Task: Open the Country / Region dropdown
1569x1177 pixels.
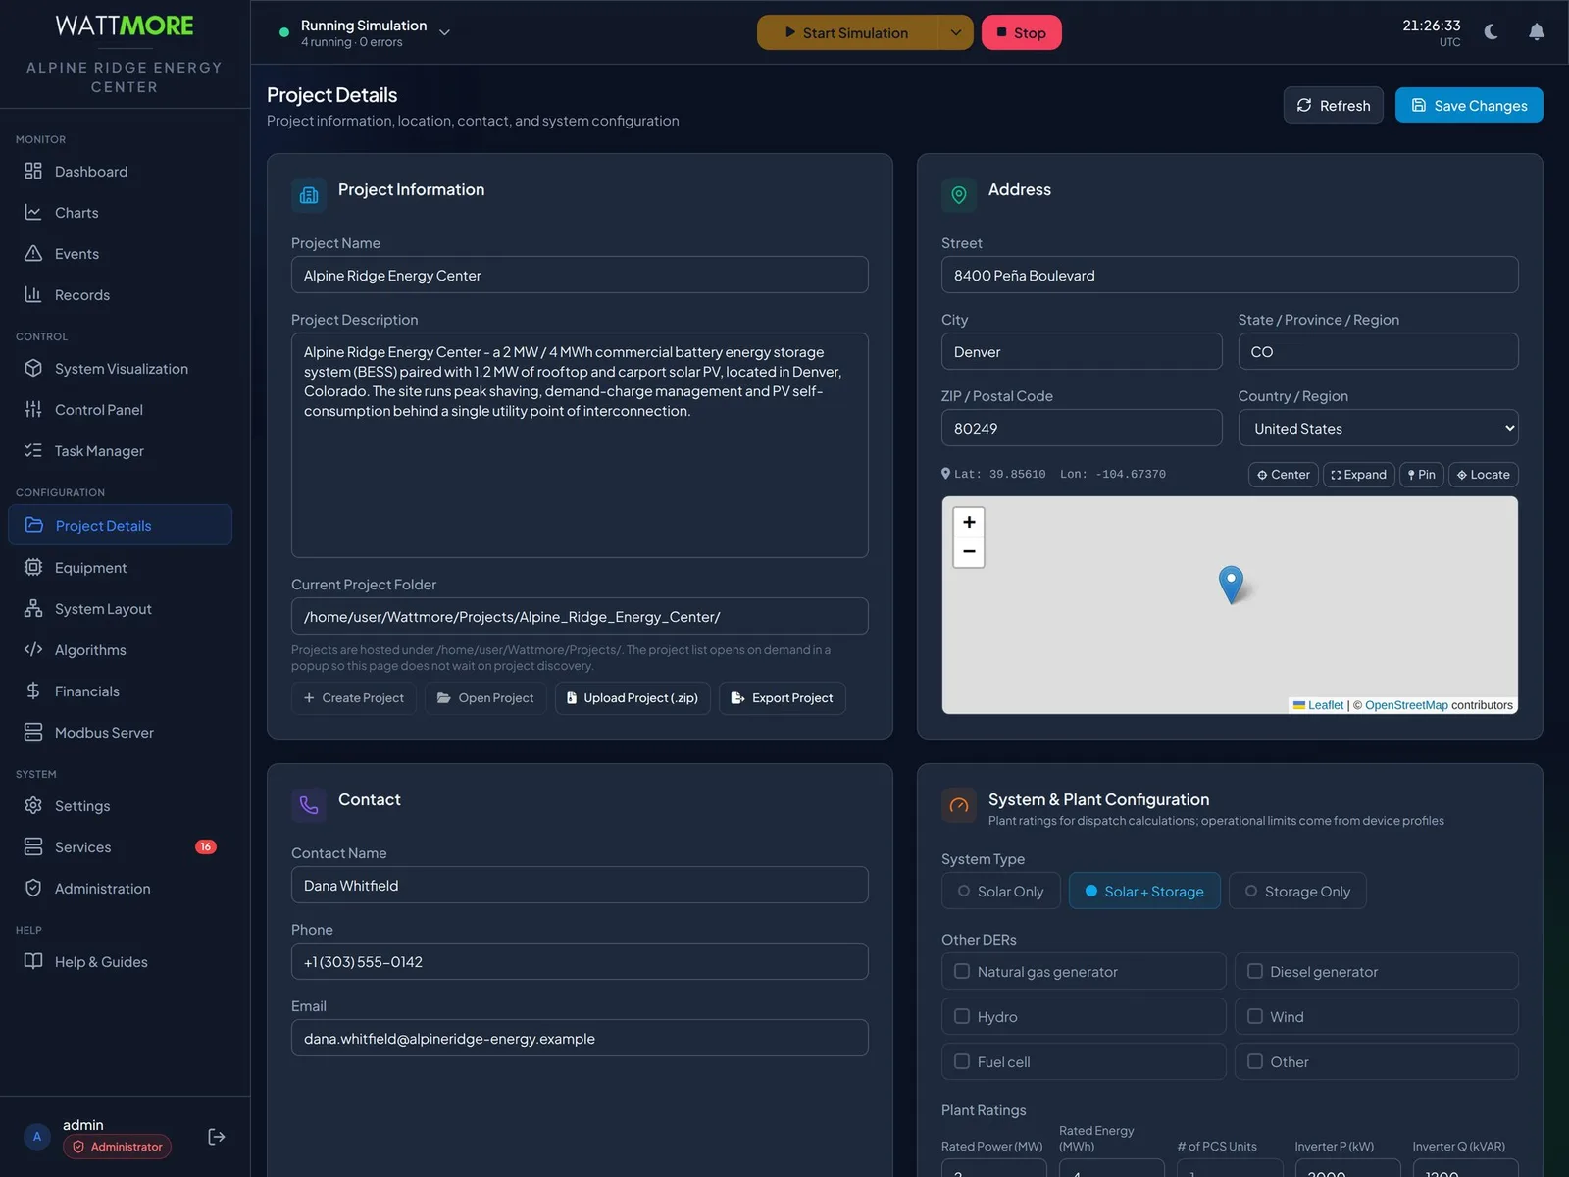Action: 1378,428
